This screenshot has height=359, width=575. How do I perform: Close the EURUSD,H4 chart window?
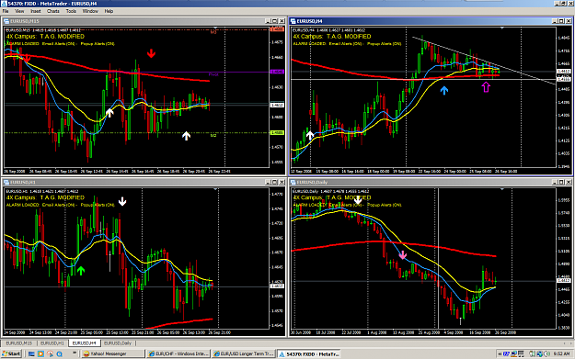pos(569,21)
